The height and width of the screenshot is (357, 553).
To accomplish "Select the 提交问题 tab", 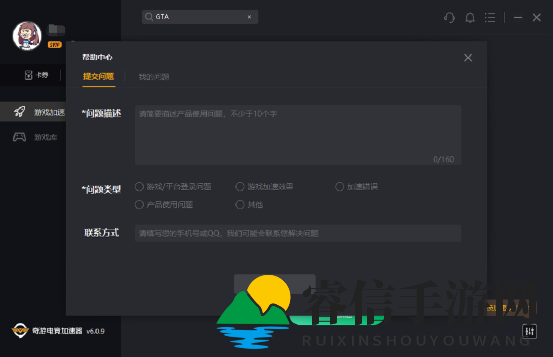I will [x=98, y=77].
